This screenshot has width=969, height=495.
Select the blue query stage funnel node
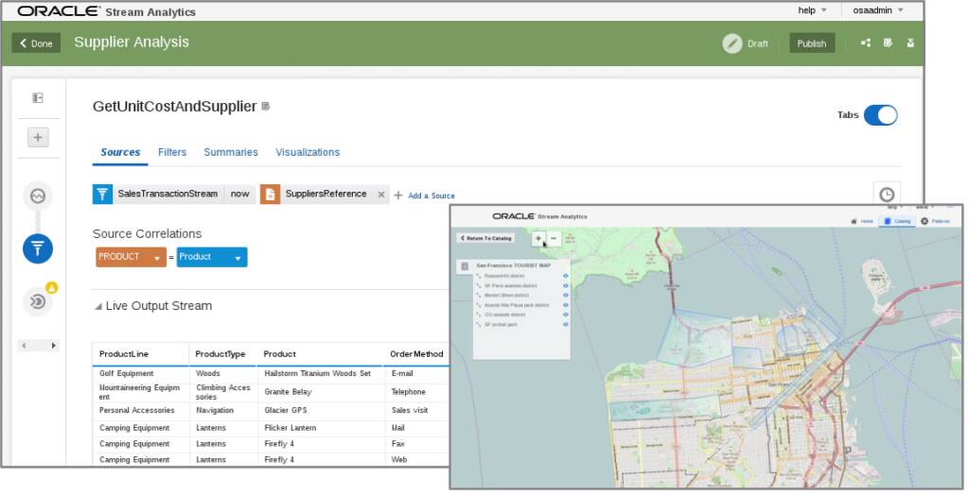[38, 248]
